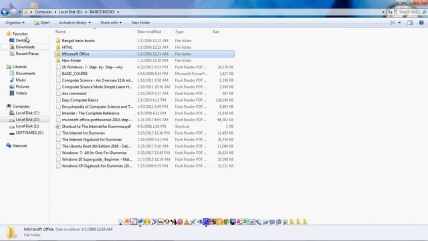Viewport: 428px width, 241px height.
Task: Click the New Folder item's folder icon
Action: [x=58, y=60]
